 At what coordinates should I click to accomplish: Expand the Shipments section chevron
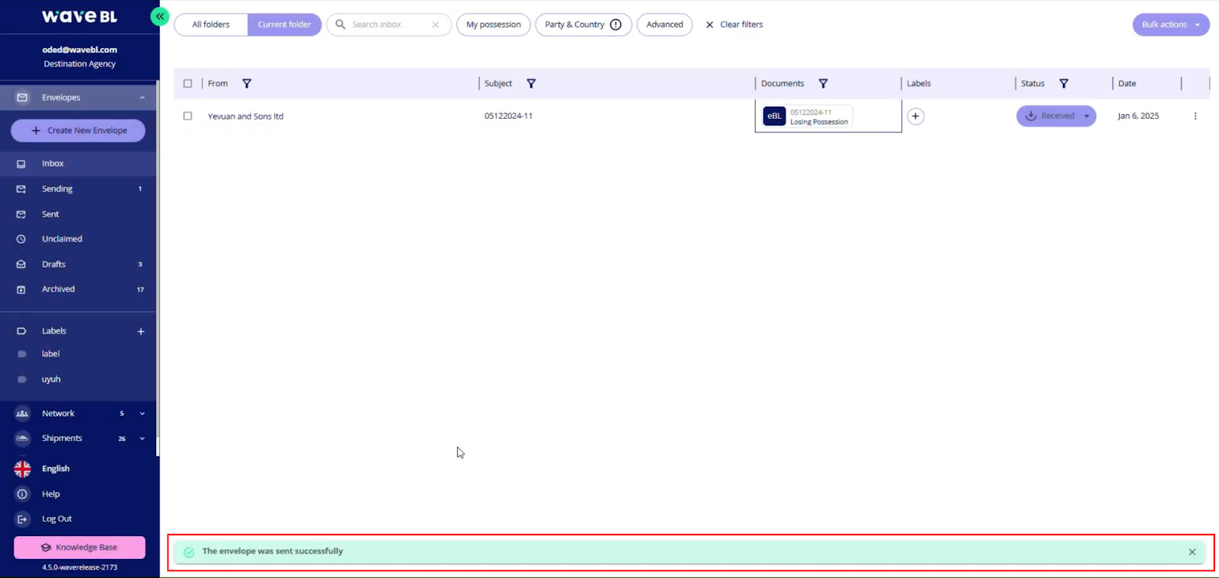tap(142, 439)
